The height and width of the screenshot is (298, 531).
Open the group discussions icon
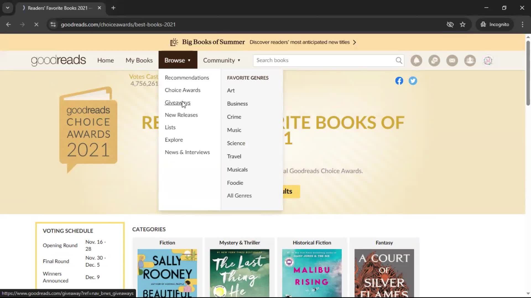click(x=434, y=60)
